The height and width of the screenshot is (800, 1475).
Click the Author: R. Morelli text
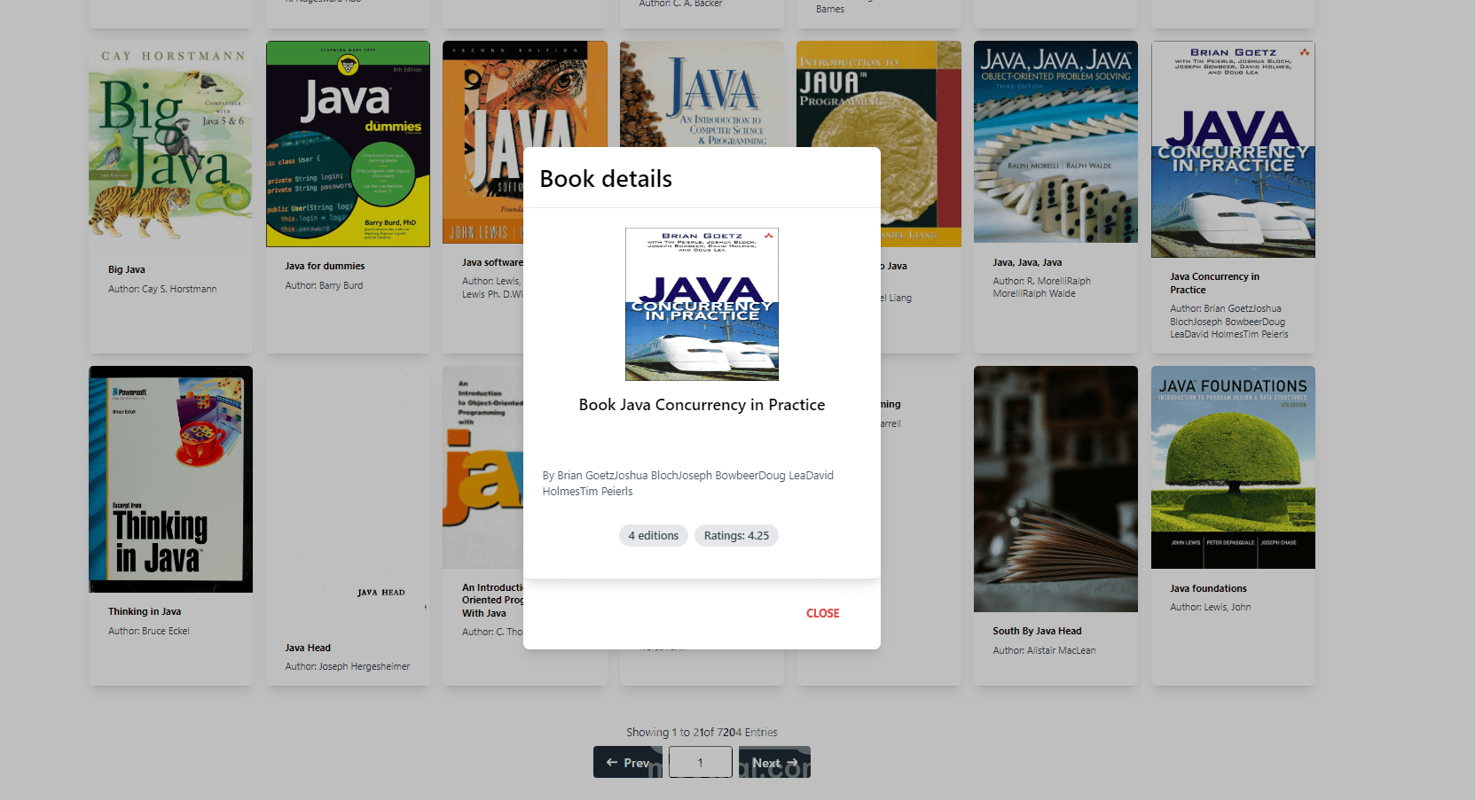(1041, 287)
